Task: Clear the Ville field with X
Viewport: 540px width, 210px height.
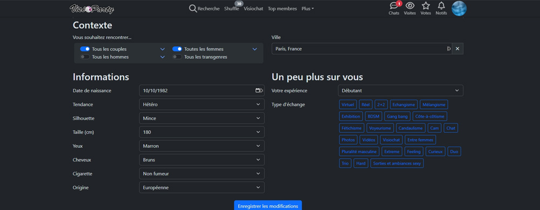Action: pyautogui.click(x=457, y=49)
